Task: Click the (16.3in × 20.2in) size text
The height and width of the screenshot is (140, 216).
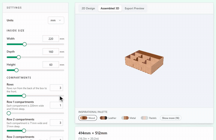Action: (88, 138)
